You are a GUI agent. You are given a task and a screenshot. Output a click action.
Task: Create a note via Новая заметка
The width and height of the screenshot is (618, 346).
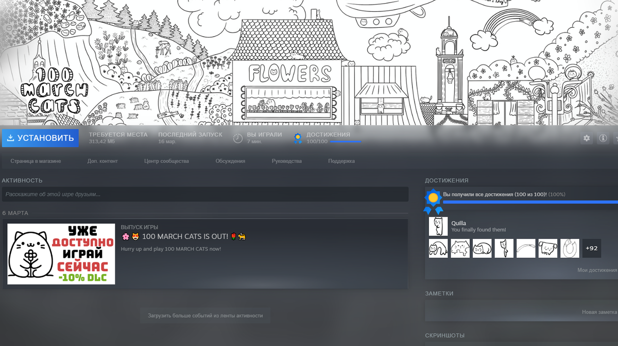[599, 312]
